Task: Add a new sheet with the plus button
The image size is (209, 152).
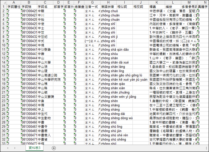Action: [54, 148]
